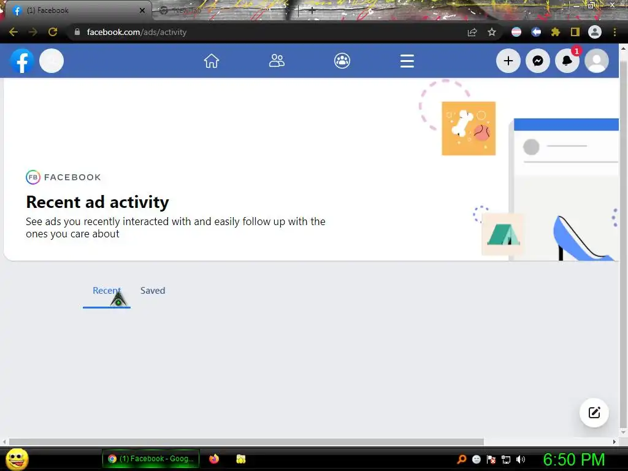Switch to the Saved tab

[x=153, y=291]
